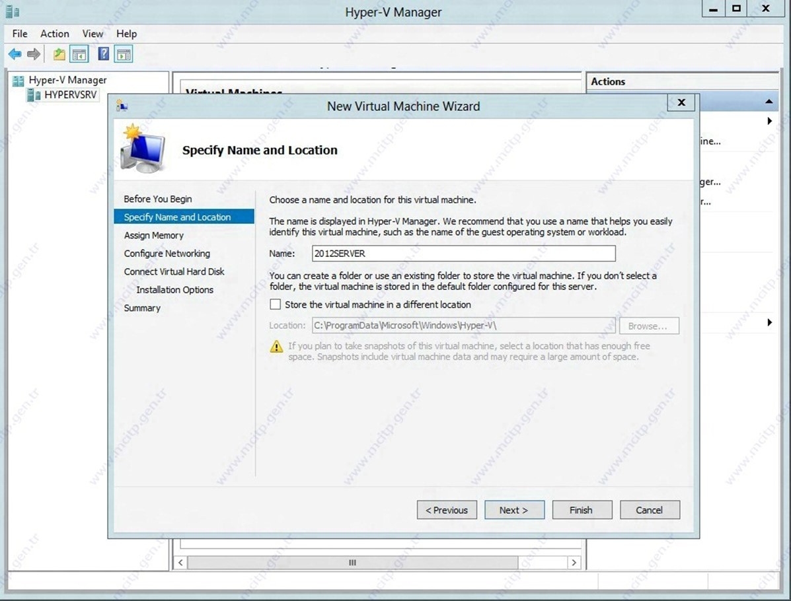Click the horizontal scrollbar left arrow
This screenshot has width=791, height=601.
[x=180, y=562]
